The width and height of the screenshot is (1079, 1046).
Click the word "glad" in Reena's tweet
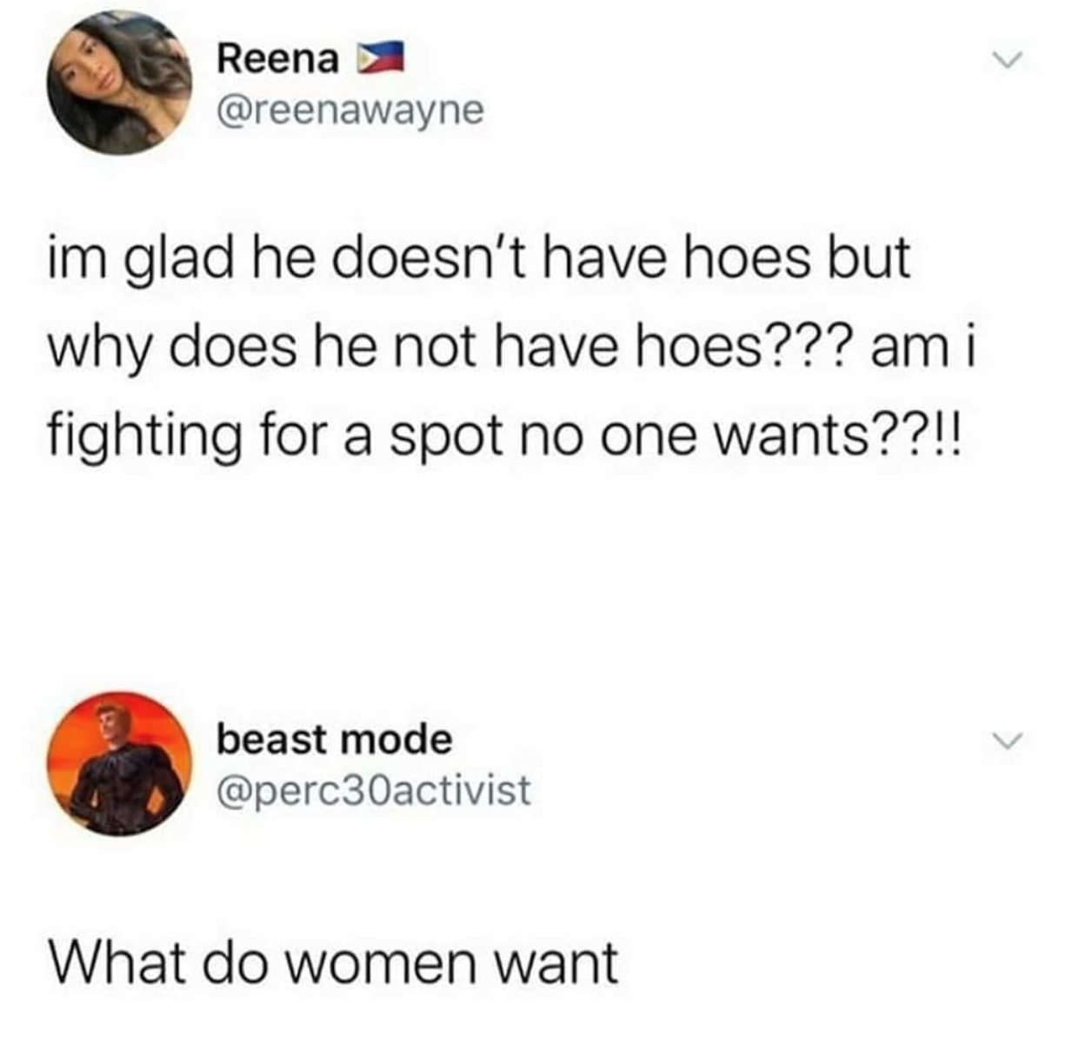[183, 260]
